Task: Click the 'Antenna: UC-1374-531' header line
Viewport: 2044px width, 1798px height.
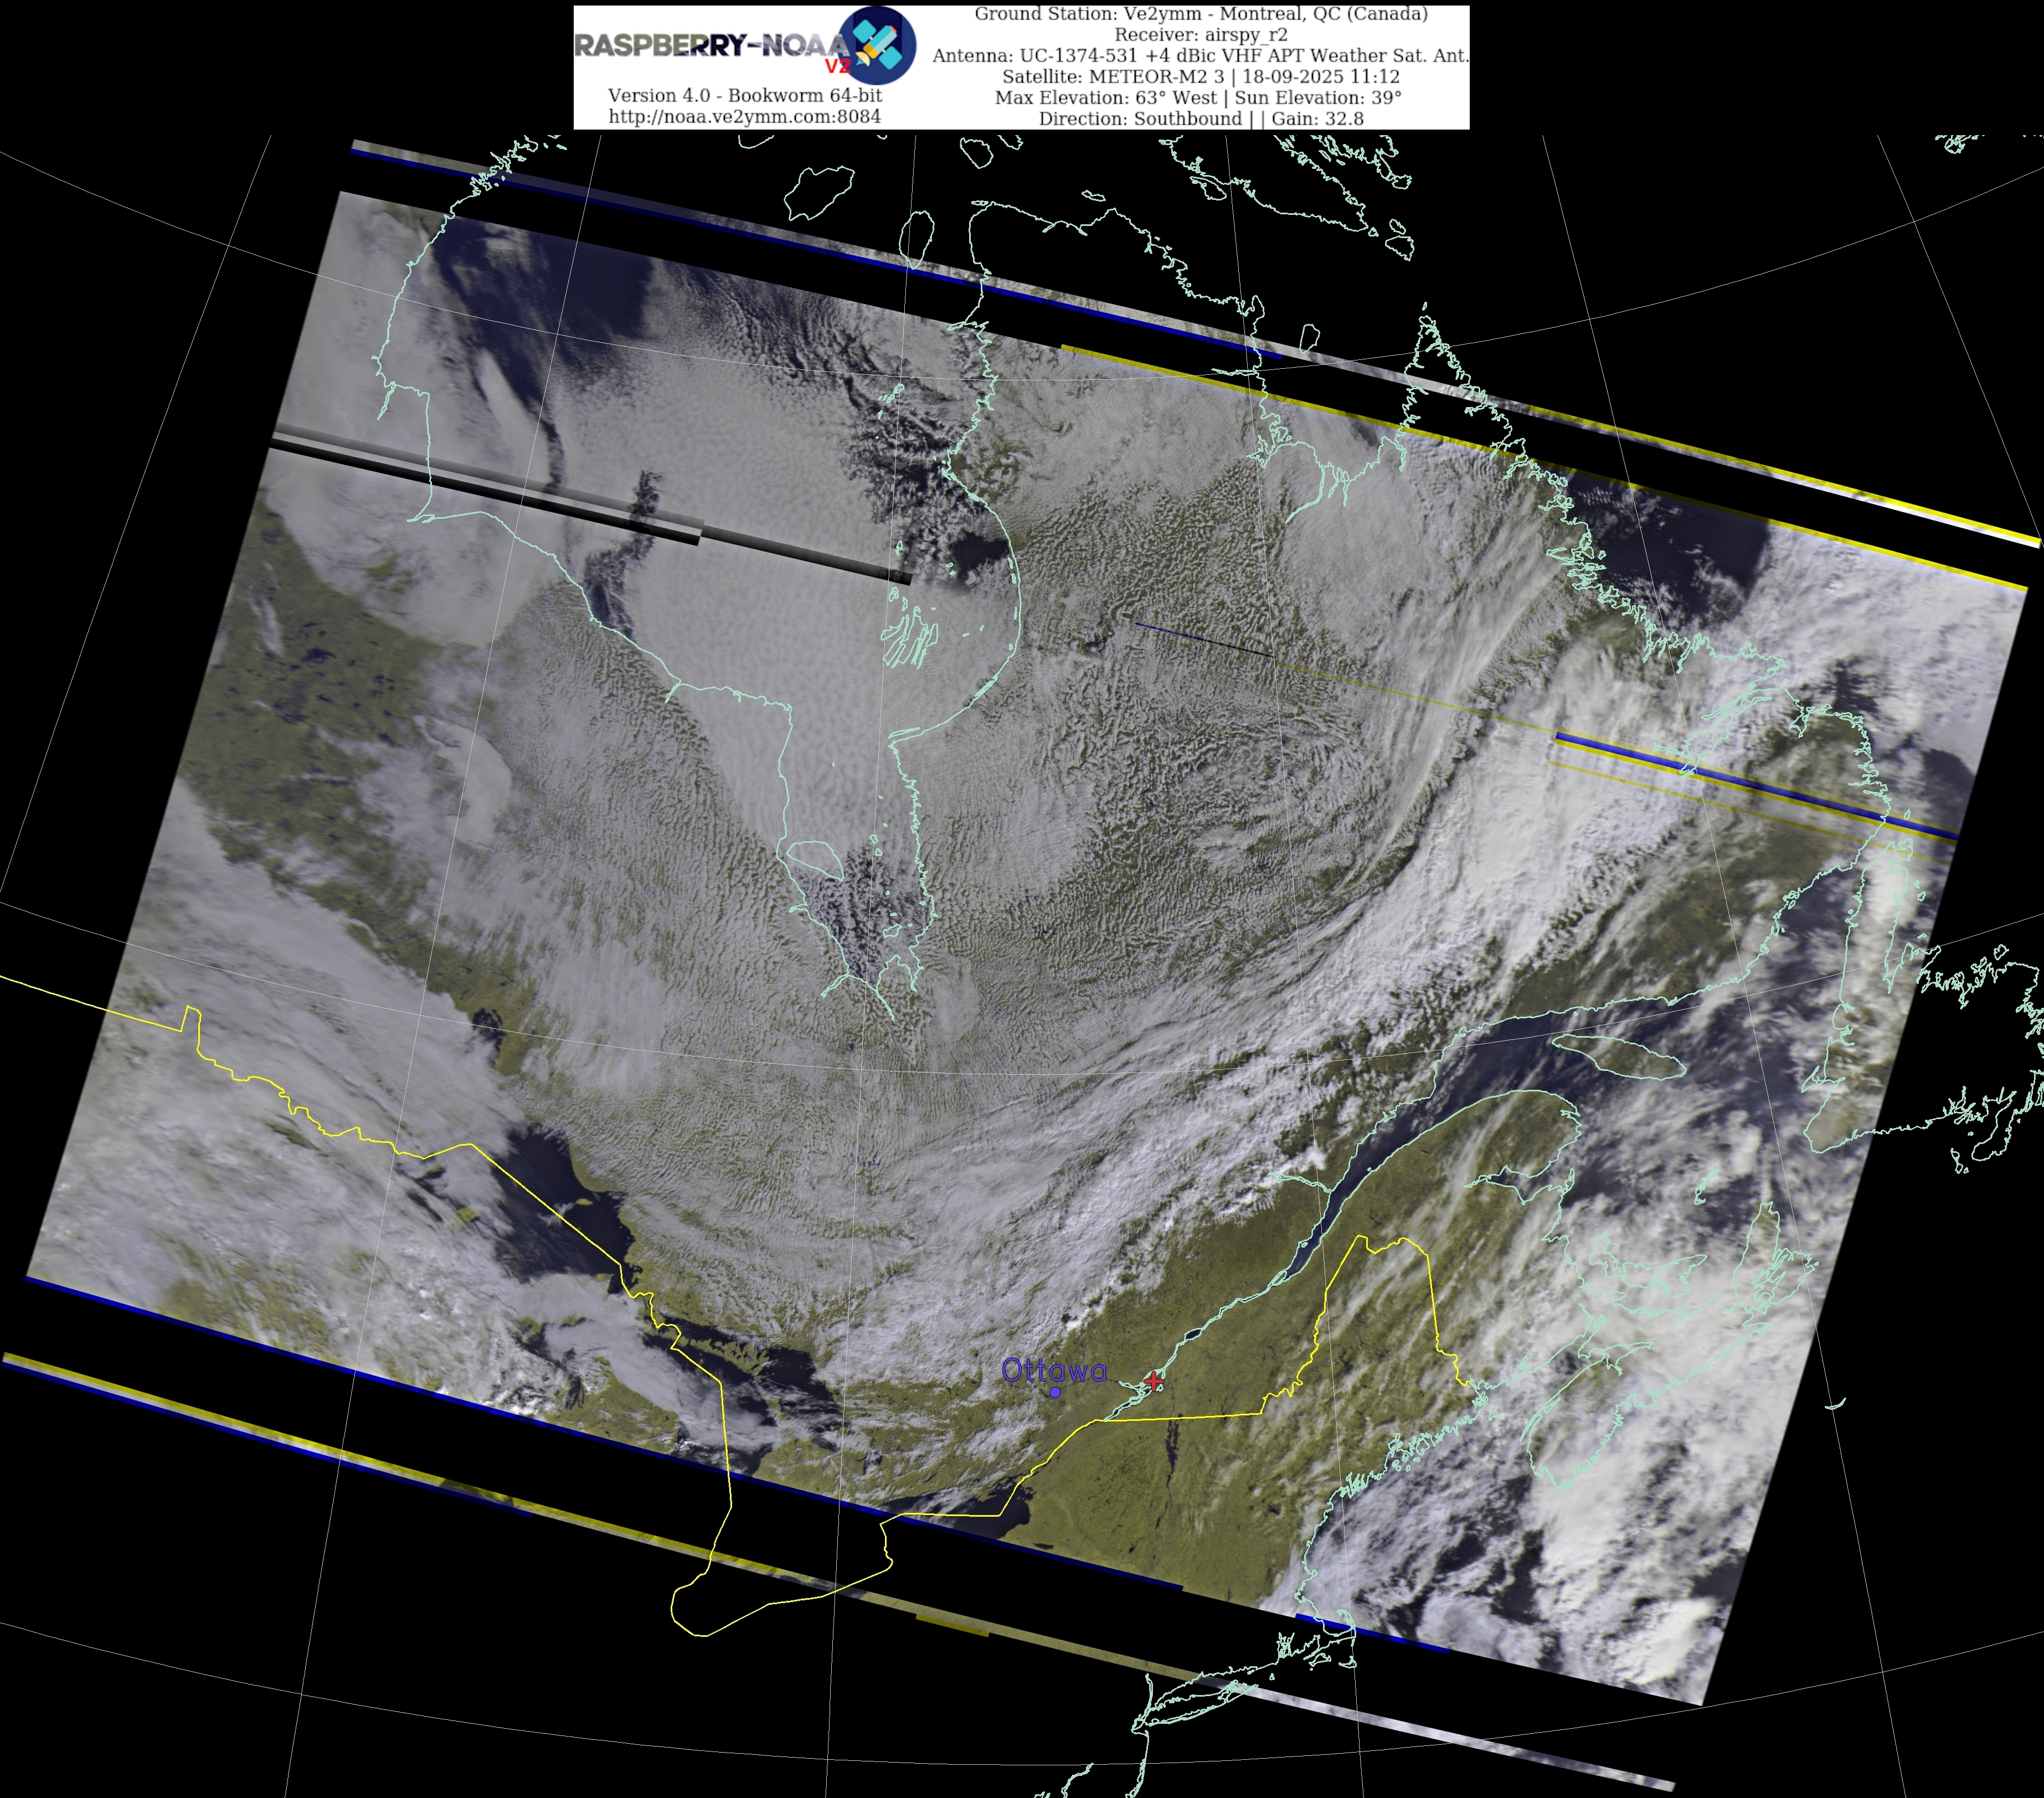Action: (x=1201, y=56)
